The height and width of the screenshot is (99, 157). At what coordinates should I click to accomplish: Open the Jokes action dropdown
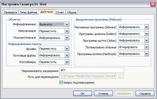click(133, 40)
